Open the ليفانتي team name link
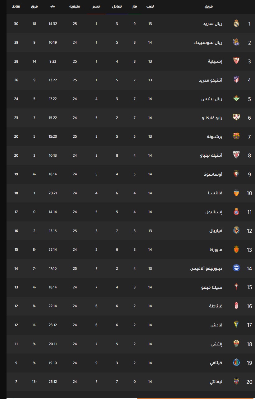The height and width of the screenshot is (399, 255). [x=216, y=381]
